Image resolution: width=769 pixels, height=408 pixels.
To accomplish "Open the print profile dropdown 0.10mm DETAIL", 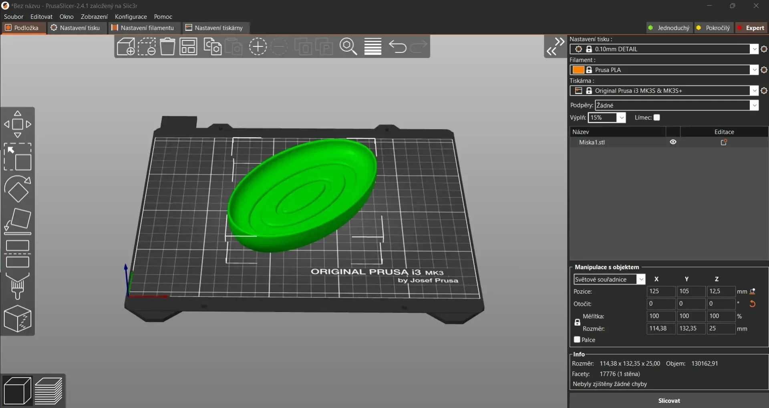I will (664, 49).
